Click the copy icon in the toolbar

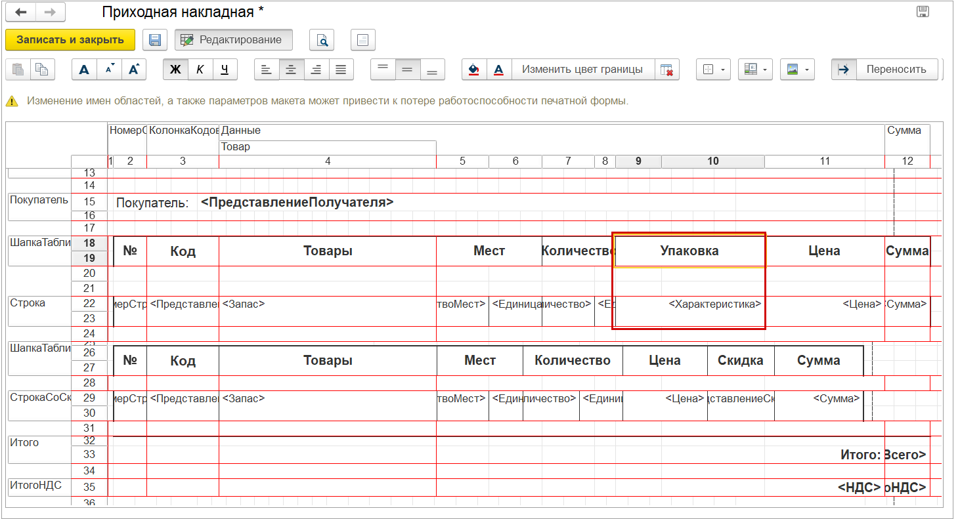[42, 69]
